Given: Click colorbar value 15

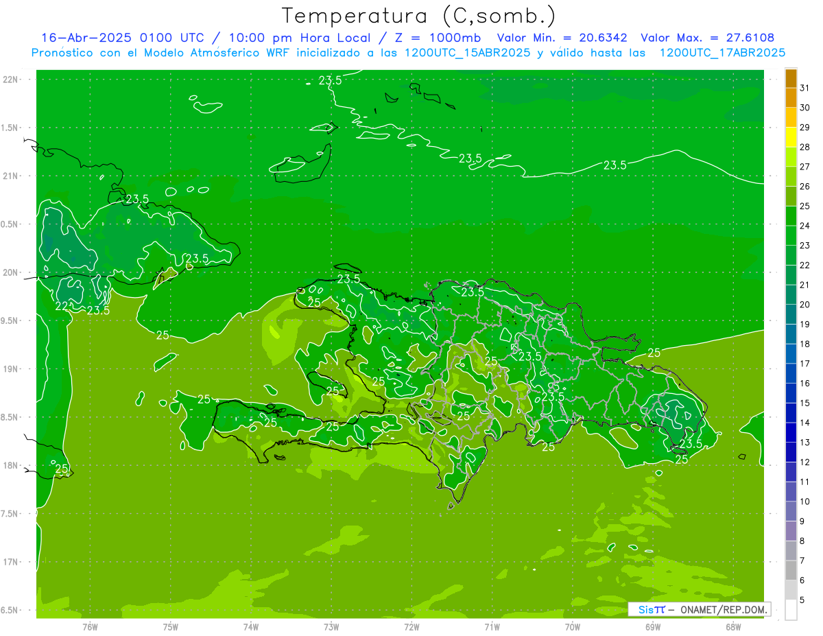Looking at the screenshot, I should (x=805, y=403).
